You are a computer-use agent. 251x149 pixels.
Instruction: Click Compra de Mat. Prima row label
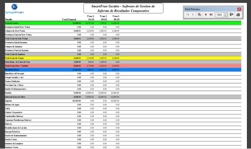[15, 31]
